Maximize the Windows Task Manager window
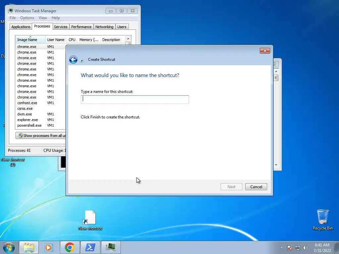Screen dimensions: 339x254 click(121, 11)
